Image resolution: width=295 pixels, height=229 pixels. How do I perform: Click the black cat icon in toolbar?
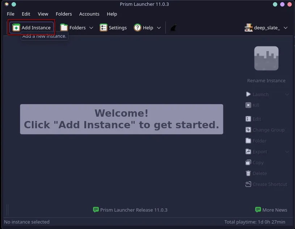tap(173, 28)
